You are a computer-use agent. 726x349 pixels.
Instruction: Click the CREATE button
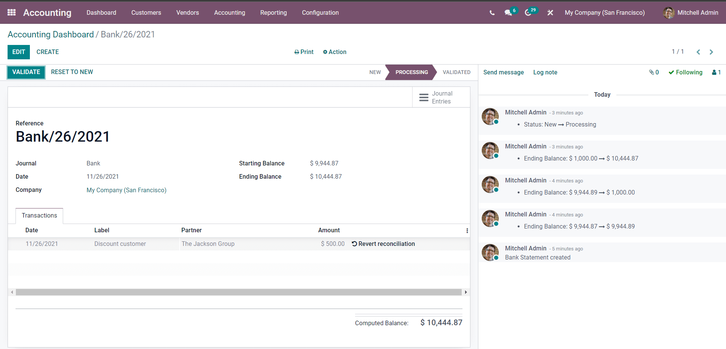(48, 52)
